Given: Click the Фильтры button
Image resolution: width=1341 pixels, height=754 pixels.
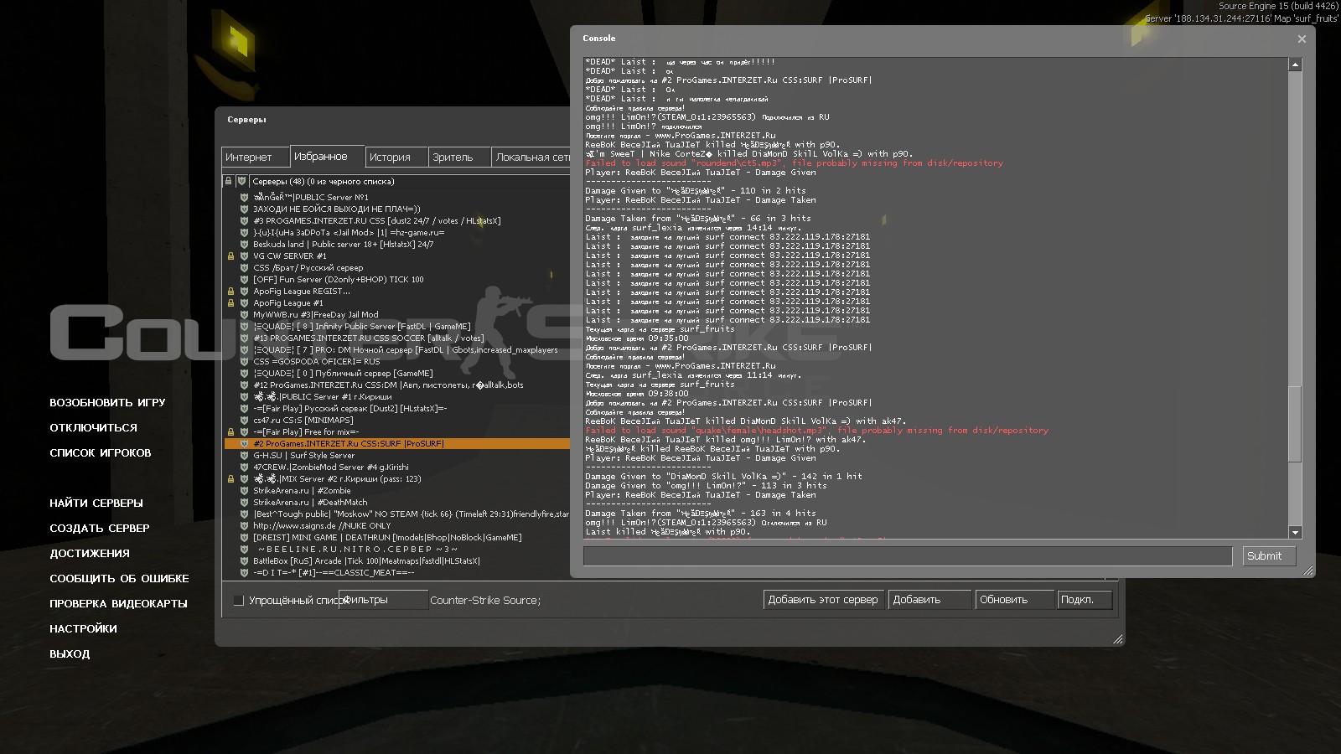Looking at the screenshot, I should pos(384,600).
